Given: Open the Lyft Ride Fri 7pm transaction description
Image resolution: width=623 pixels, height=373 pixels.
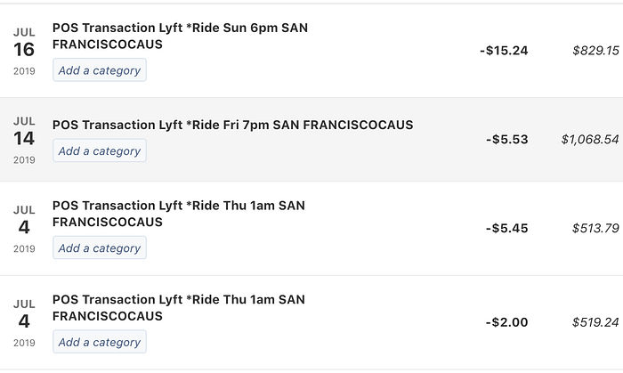Looking at the screenshot, I should tap(232, 126).
